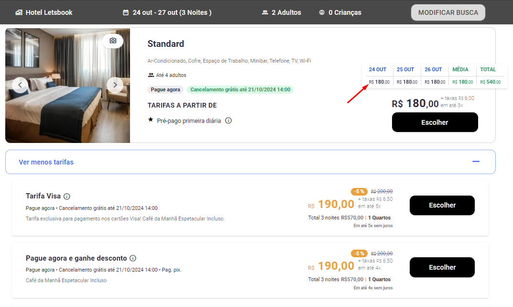Open info icon for Pague agora e ganhe desconto
This screenshot has height=307, width=513.
133,258
